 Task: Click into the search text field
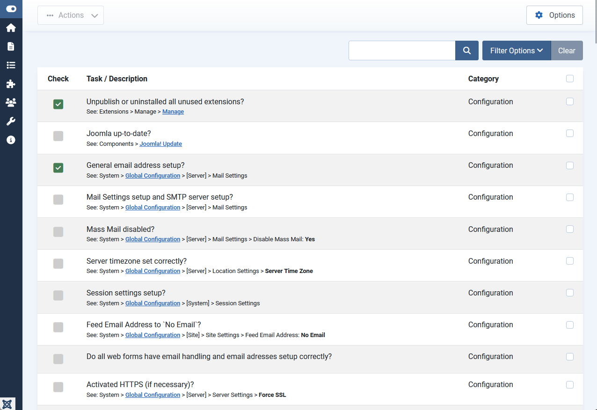point(401,50)
